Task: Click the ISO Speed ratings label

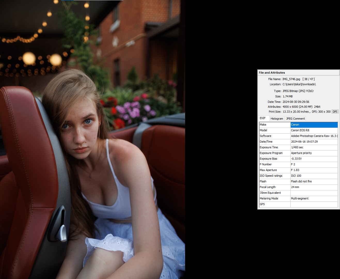Action: tap(275, 176)
